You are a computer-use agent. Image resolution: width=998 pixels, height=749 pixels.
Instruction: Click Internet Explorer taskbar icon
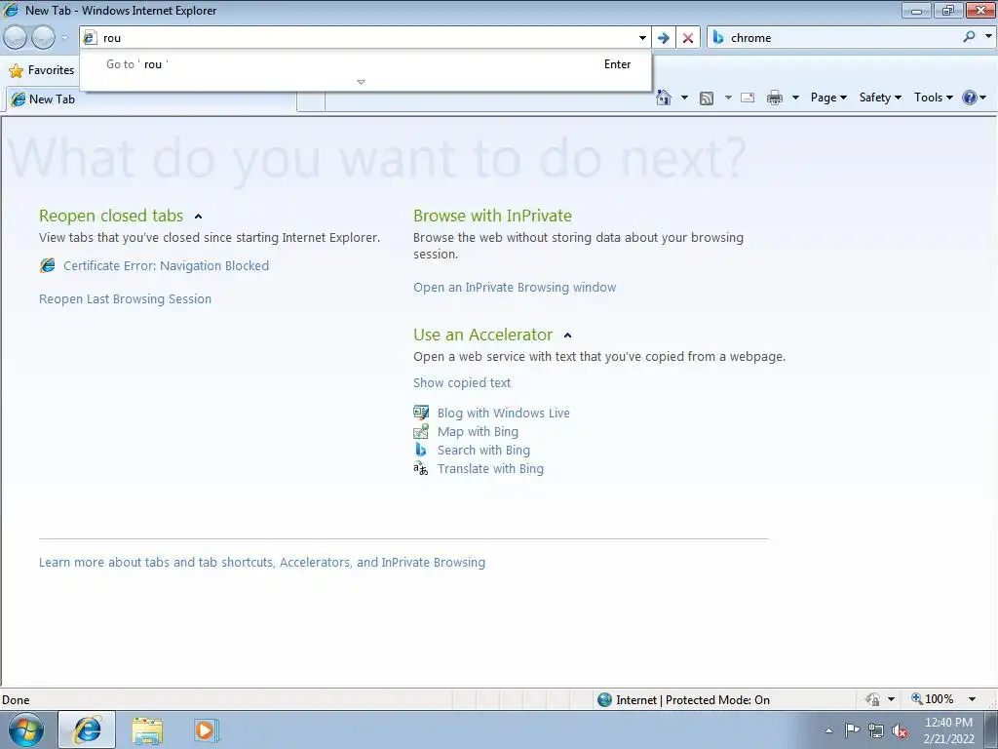87,729
